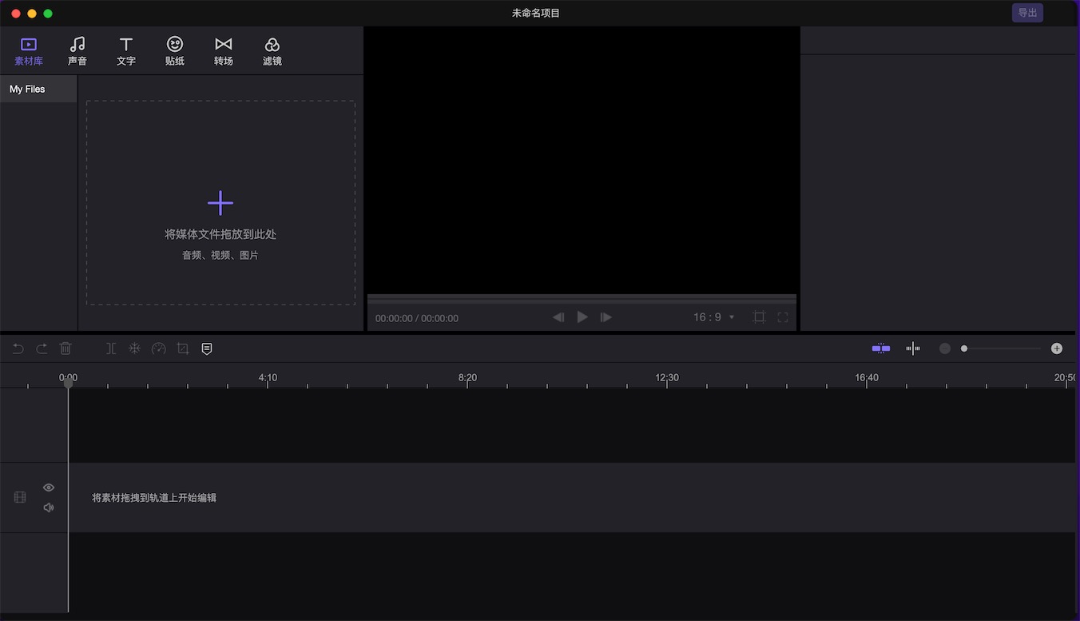Add a marker to the timeline
Viewport: 1080px width, 621px height.
point(207,348)
